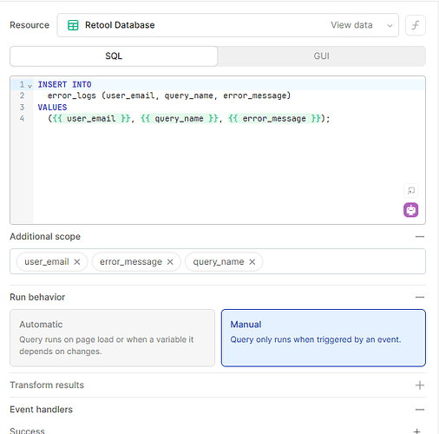Collapse the Run behavior section

pos(420,297)
